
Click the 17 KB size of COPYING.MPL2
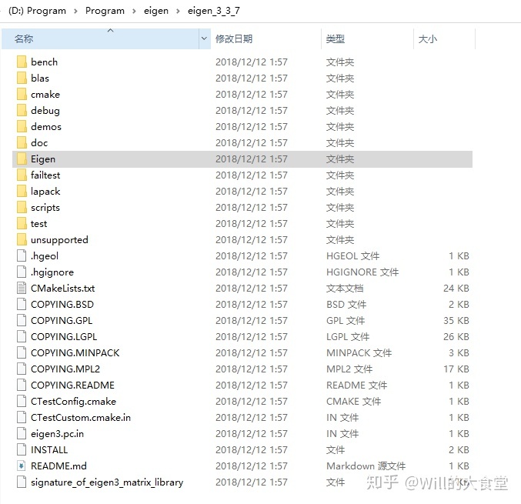click(456, 369)
